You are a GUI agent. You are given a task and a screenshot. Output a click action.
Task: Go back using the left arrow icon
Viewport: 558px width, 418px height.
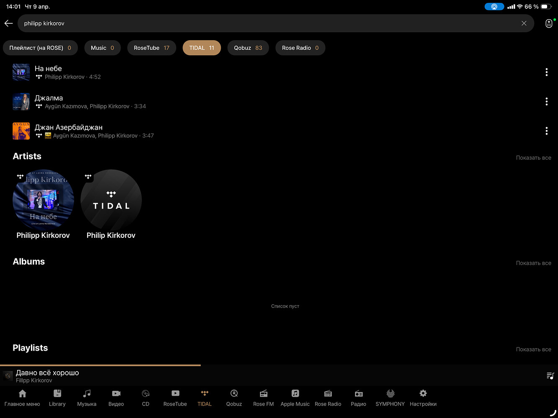[x=9, y=23]
